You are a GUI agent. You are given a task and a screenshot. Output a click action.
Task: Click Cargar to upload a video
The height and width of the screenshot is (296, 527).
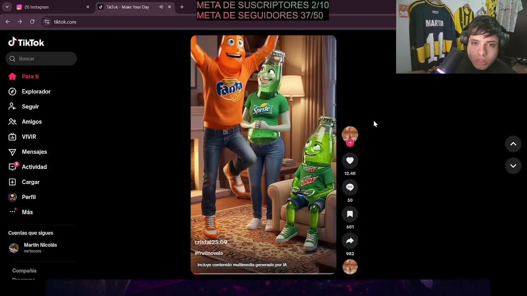point(24,182)
